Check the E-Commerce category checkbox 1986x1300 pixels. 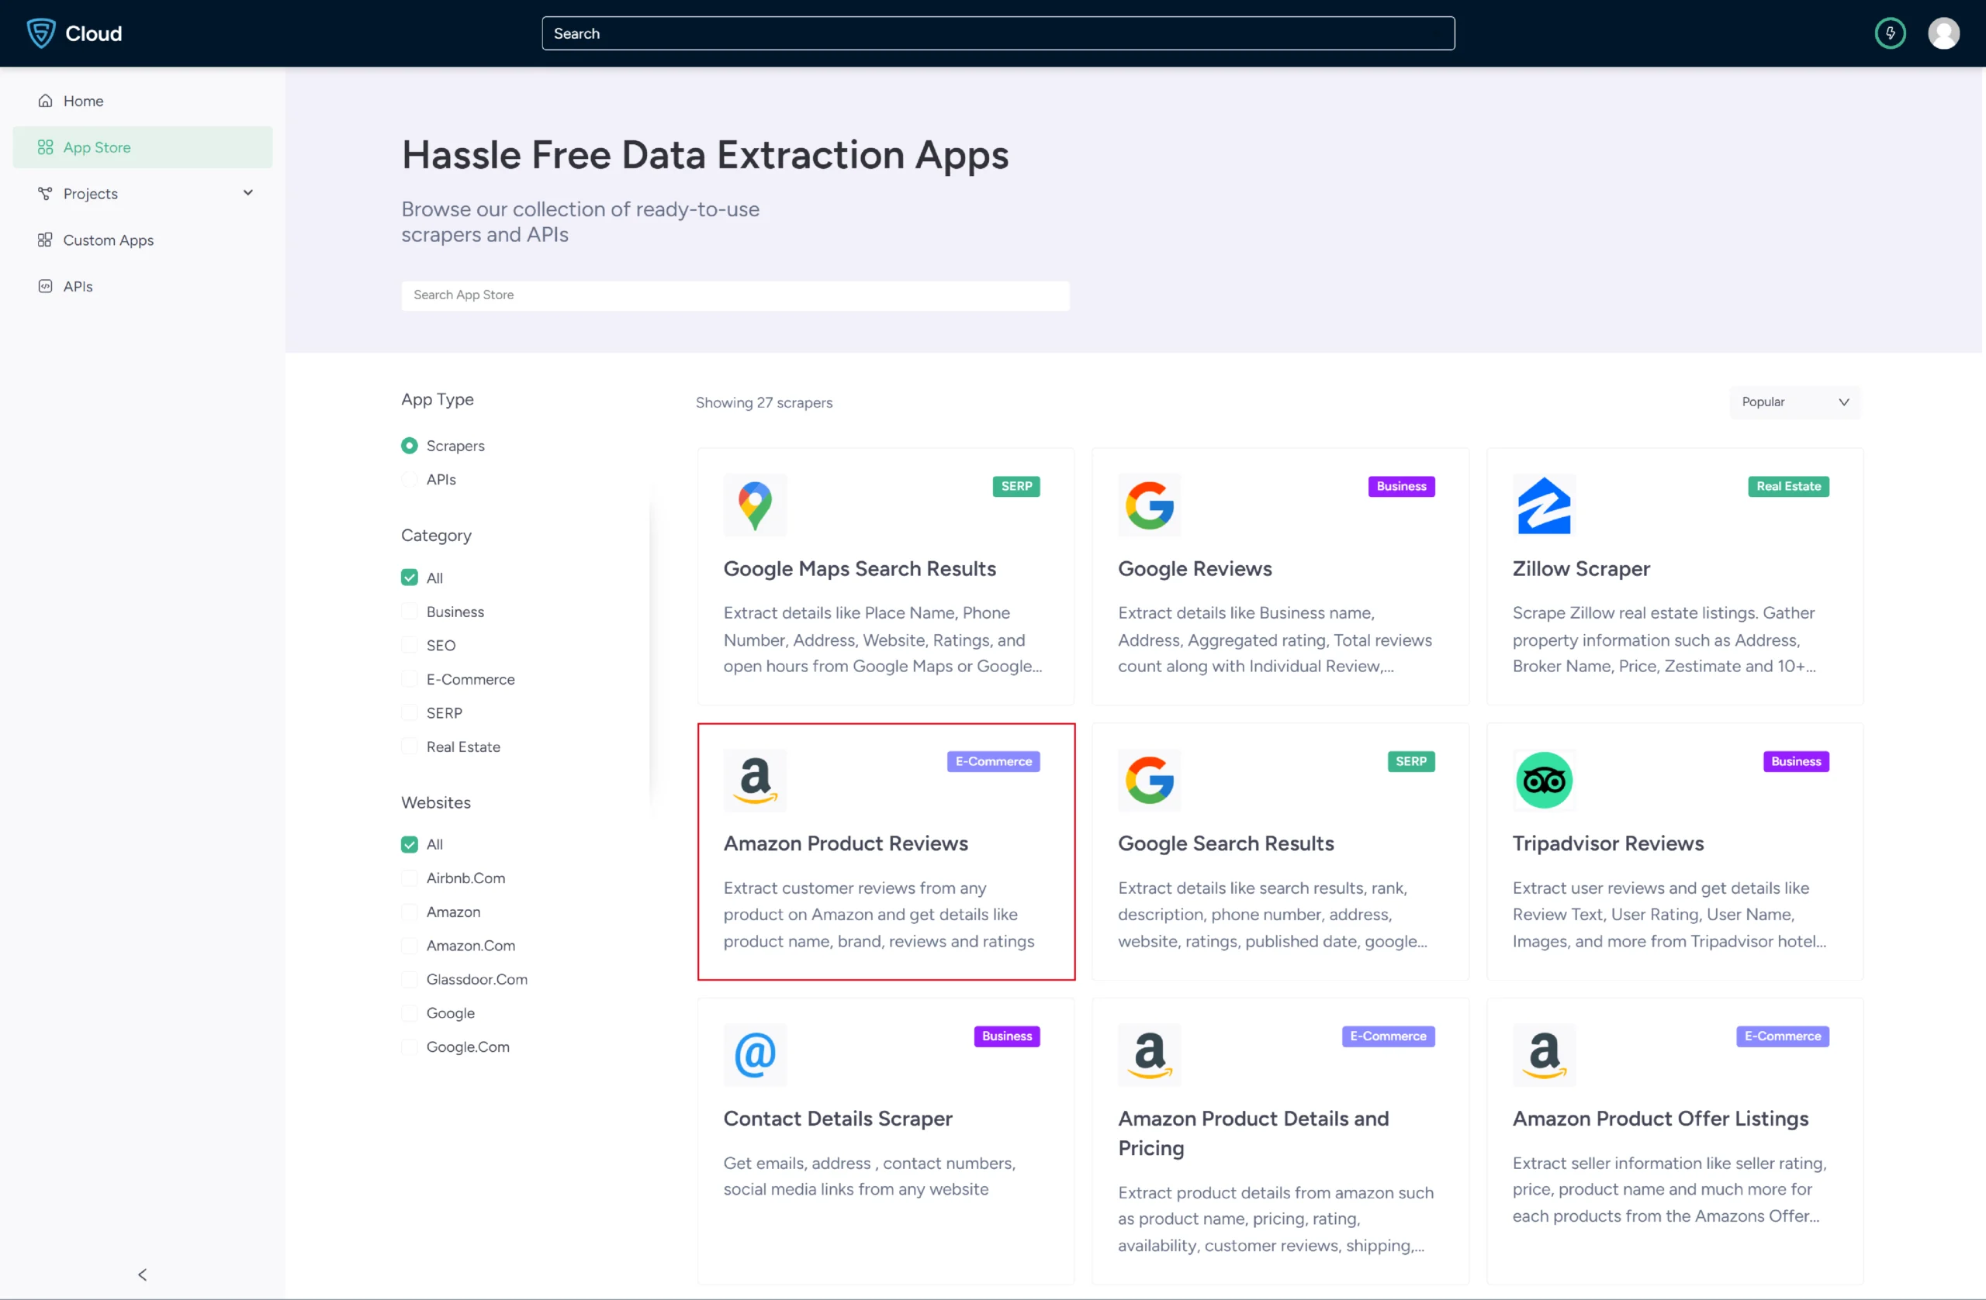[409, 679]
